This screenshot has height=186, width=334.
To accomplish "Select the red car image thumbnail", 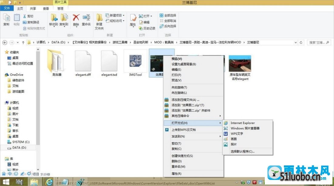I will [240, 63].
